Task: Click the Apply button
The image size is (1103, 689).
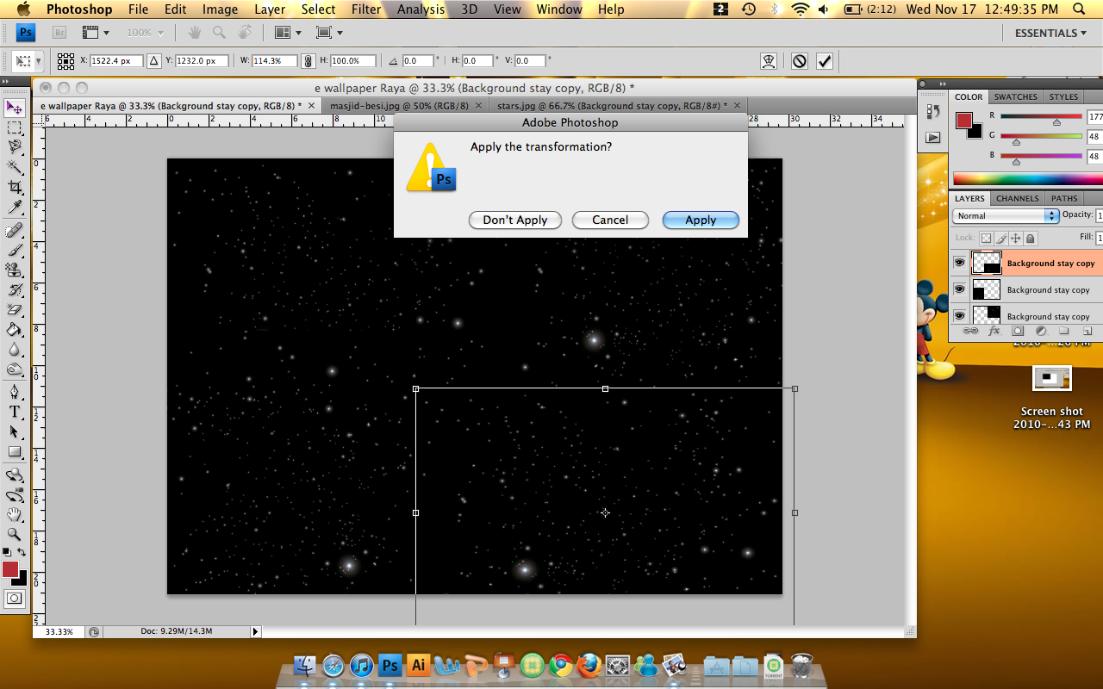Action: pyautogui.click(x=701, y=220)
